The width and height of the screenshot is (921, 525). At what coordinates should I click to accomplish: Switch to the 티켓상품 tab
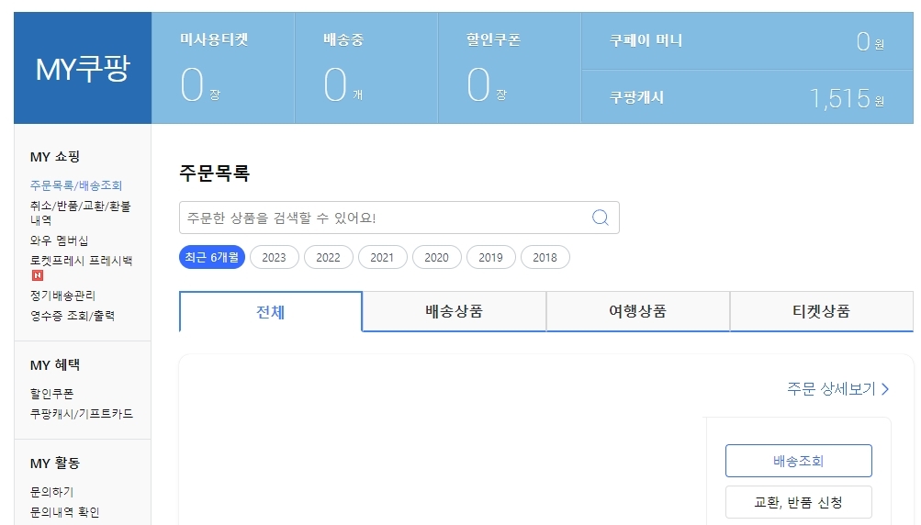pyautogui.click(x=822, y=311)
